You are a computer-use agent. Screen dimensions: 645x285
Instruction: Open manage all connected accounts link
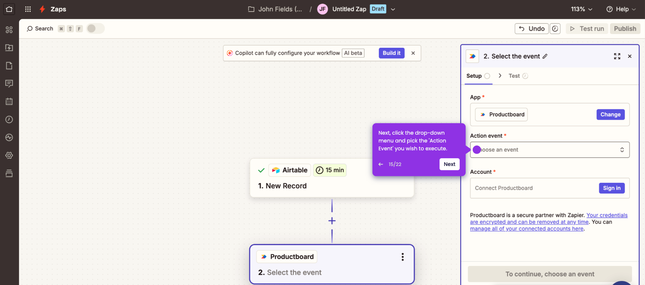point(527,229)
